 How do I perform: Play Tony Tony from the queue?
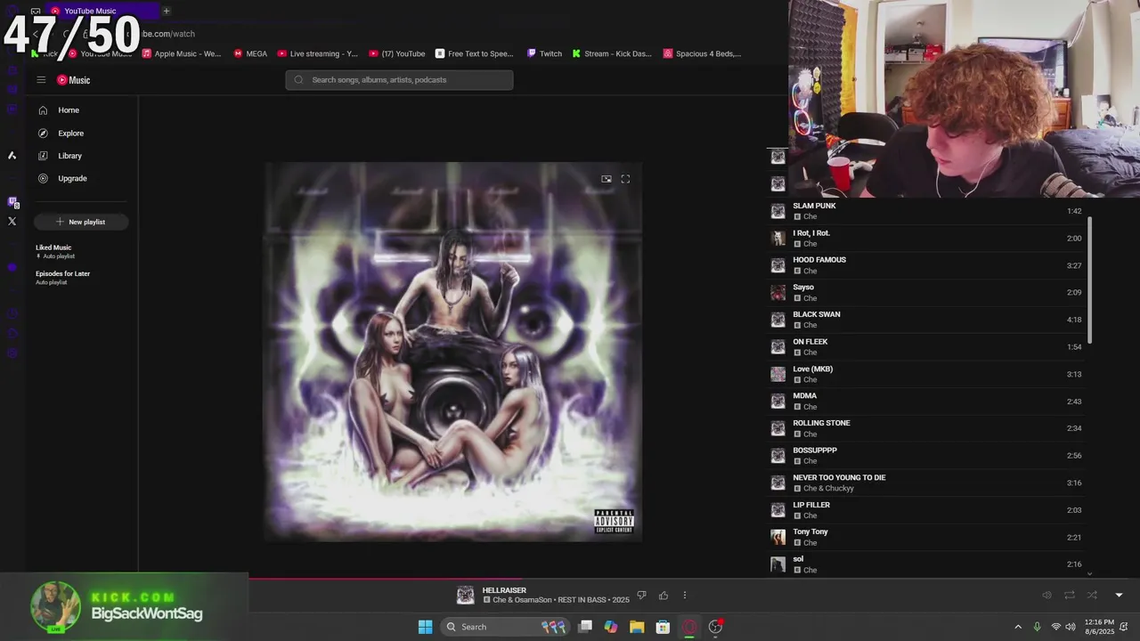[x=926, y=537]
